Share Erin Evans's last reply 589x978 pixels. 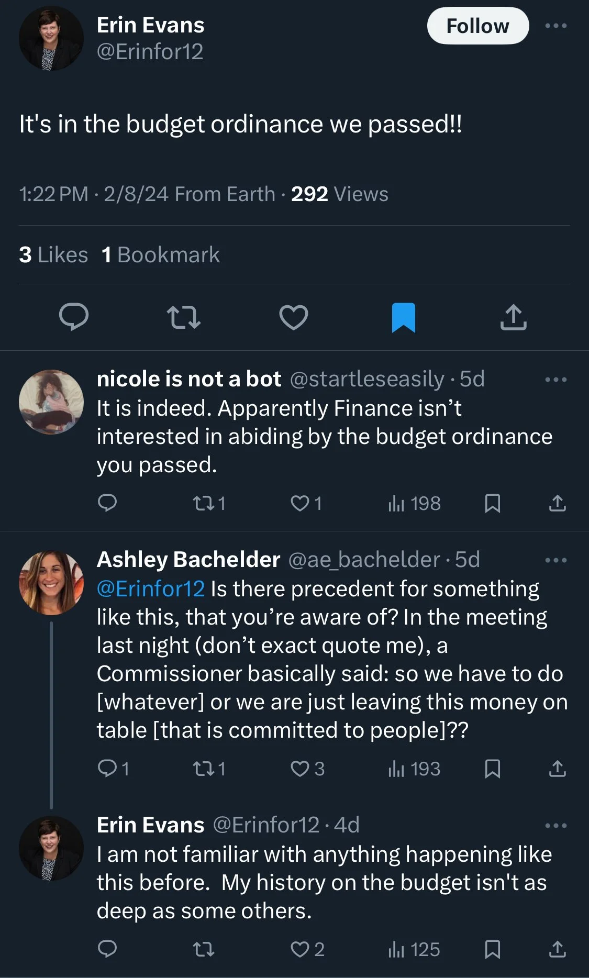(557, 950)
